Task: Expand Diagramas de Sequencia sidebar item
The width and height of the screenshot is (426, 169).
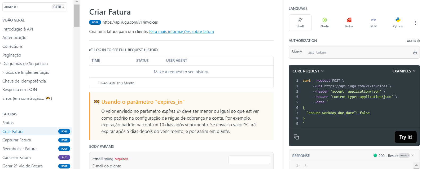Action: pos(25,64)
